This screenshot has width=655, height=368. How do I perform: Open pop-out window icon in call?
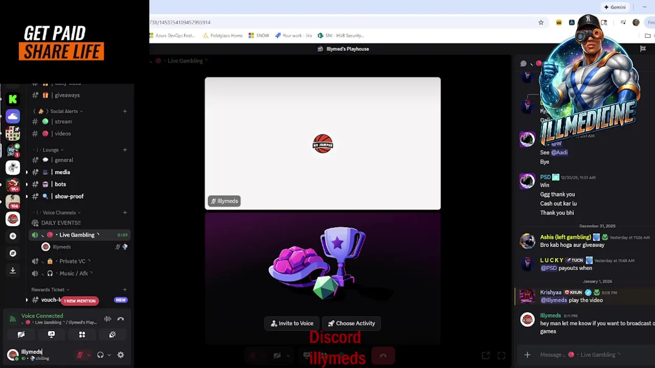coord(486,355)
